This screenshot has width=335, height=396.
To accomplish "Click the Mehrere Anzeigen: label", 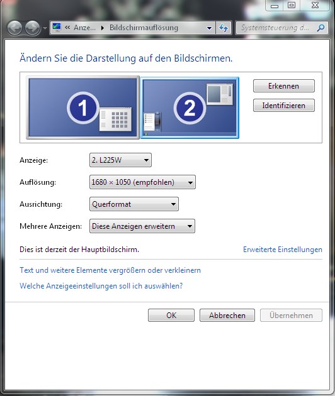I will [51, 226].
